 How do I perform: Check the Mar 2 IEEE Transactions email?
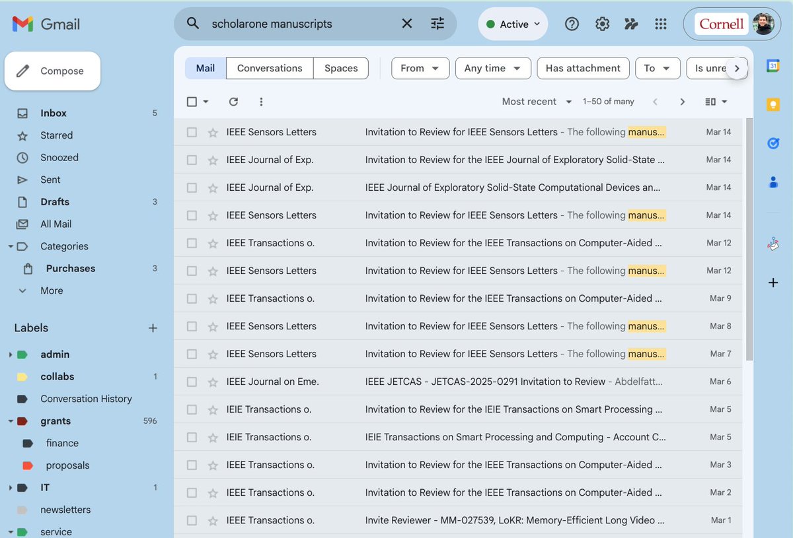192,492
